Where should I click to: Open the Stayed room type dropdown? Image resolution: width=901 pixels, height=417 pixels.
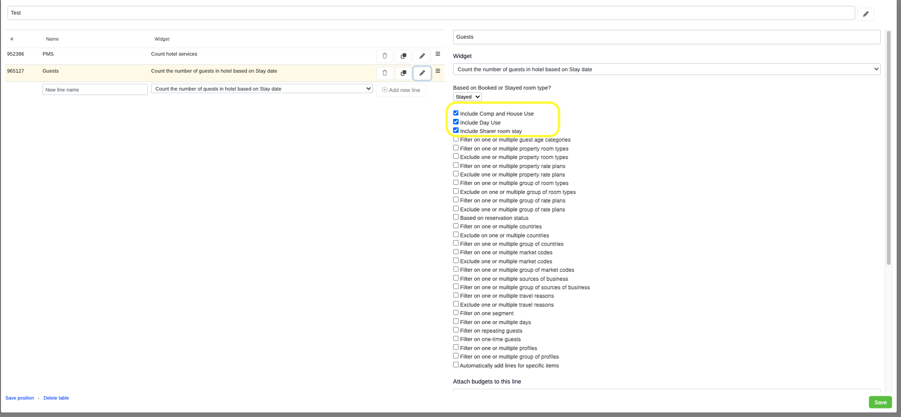tap(467, 97)
